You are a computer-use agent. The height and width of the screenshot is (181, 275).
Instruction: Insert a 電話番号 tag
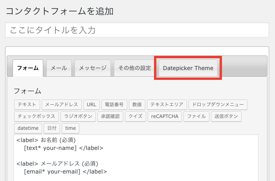click(114, 105)
